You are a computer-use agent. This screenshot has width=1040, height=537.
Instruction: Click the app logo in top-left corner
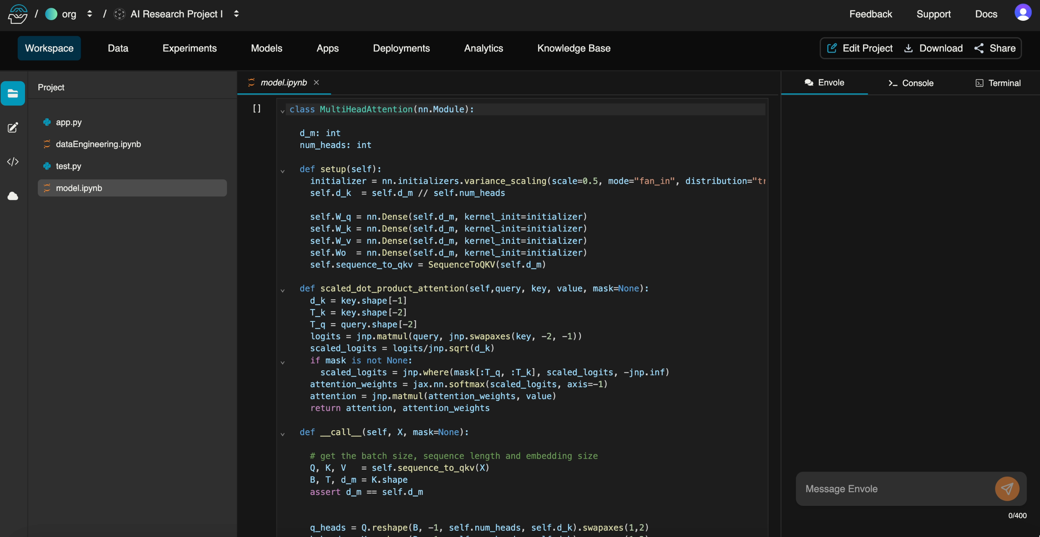(x=18, y=14)
